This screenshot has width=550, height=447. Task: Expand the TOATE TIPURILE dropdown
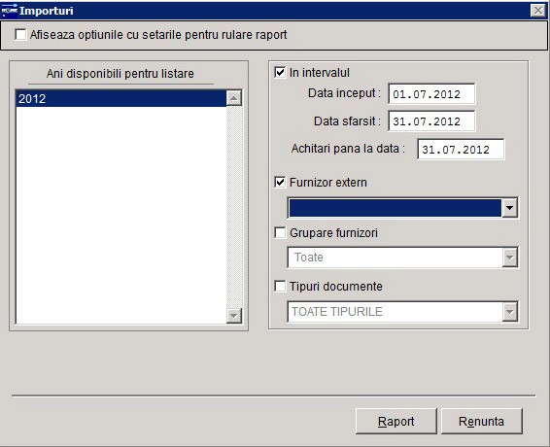(509, 312)
